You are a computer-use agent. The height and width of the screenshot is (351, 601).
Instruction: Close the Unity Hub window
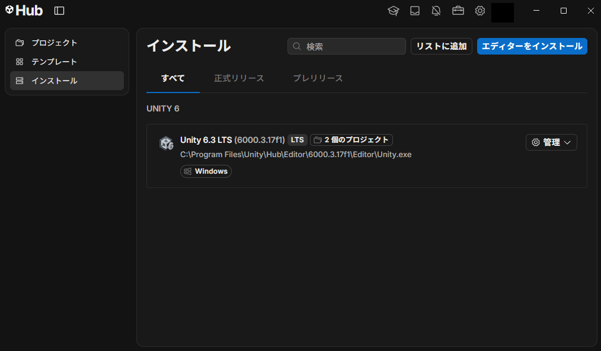(591, 11)
